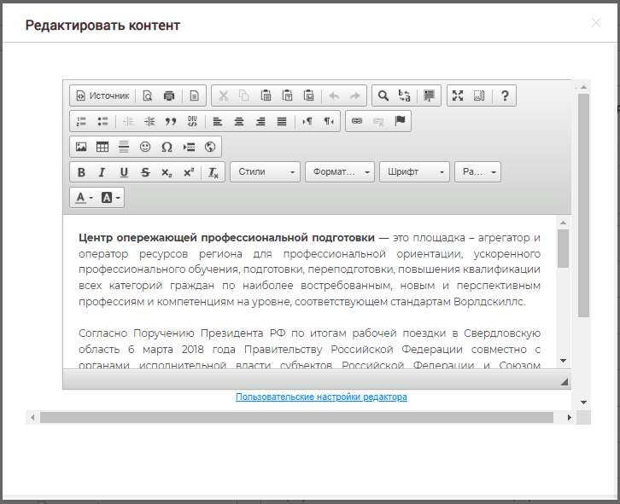The height and width of the screenshot is (504, 620).
Task: Click the insert link chain icon
Action: pyautogui.click(x=357, y=121)
